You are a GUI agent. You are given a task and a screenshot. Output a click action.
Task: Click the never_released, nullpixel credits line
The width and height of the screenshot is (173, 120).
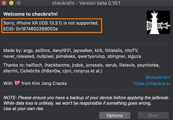(72, 56)
